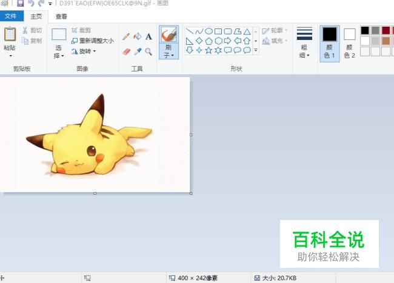Pick the light gray color swatch
The image size is (394, 283).
pos(375,41)
